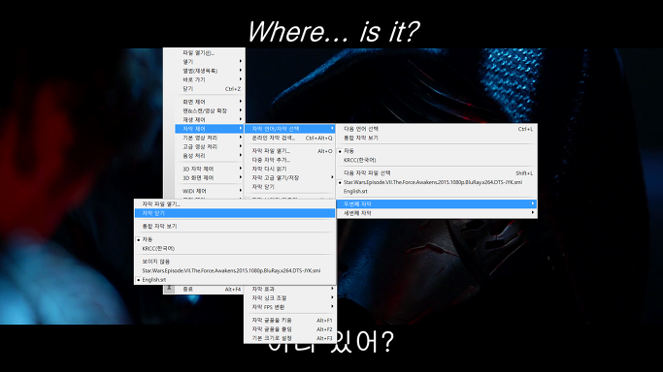Image resolution: width=663 pixels, height=372 pixels.
Task: Open the 3D 자막 제어 submenu
Action: tap(210, 169)
